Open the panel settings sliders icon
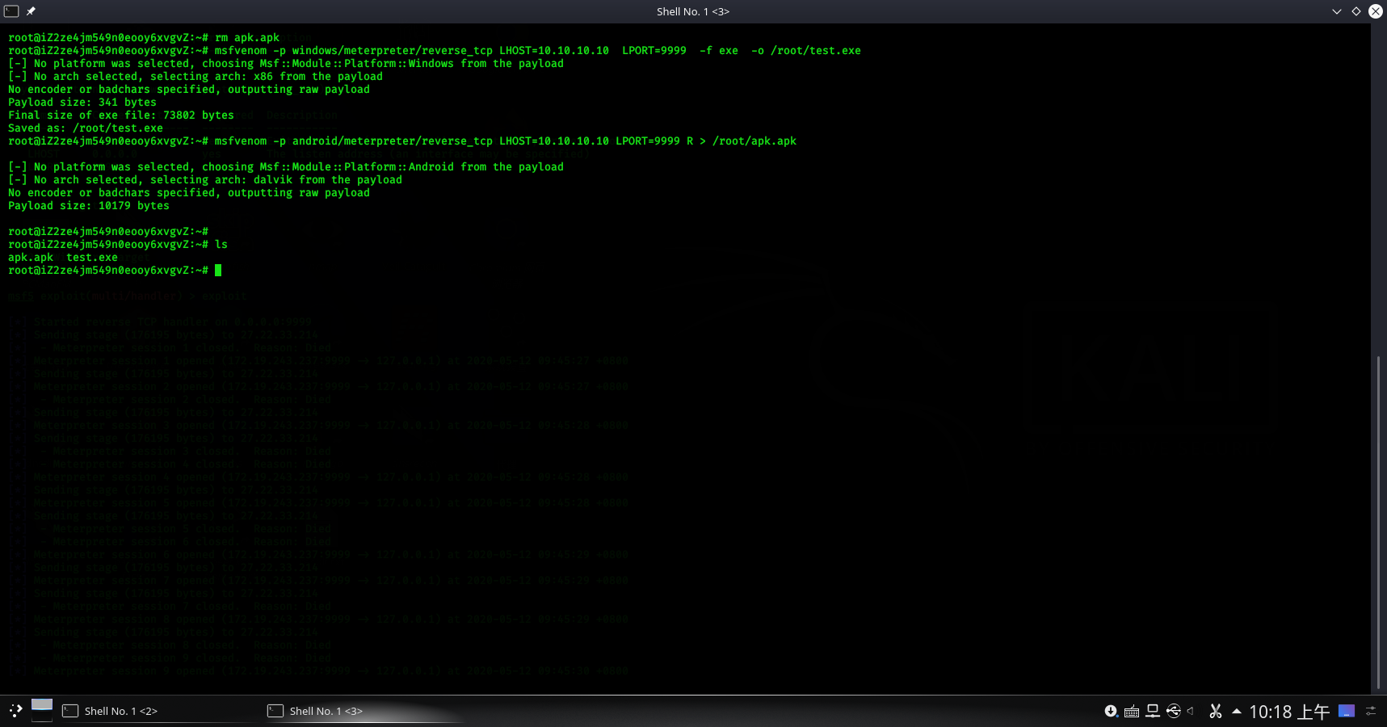The width and height of the screenshot is (1387, 727). point(1371,711)
